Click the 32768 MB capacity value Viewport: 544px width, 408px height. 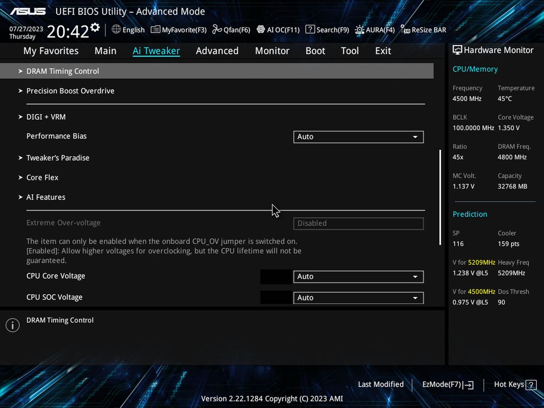513,186
